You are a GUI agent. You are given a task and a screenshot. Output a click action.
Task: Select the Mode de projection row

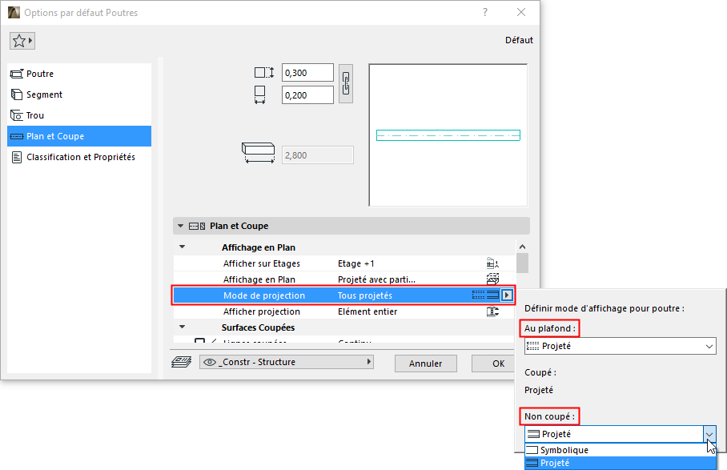(x=344, y=295)
